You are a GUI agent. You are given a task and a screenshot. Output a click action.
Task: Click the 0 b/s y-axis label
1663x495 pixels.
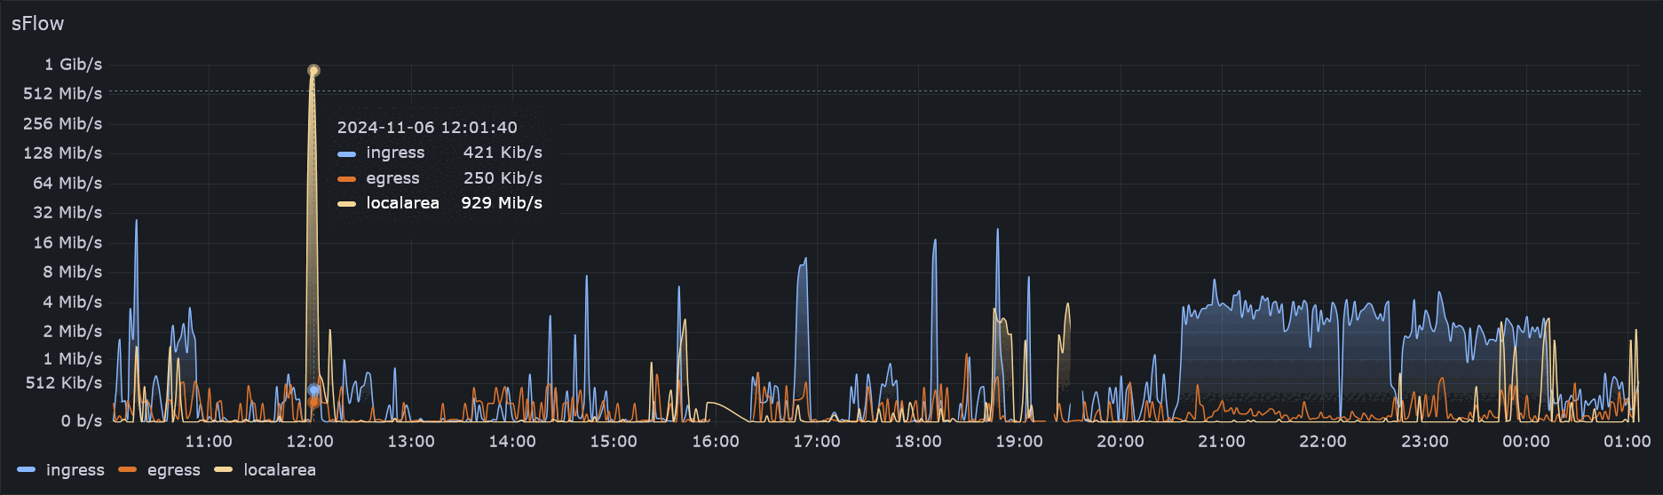tap(81, 421)
